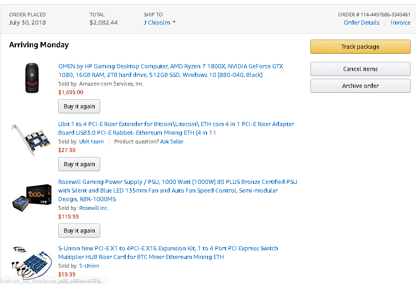Open the S-Union PCI-E Expansion Kit title link
The image size is (416, 284).
pos(168,248)
